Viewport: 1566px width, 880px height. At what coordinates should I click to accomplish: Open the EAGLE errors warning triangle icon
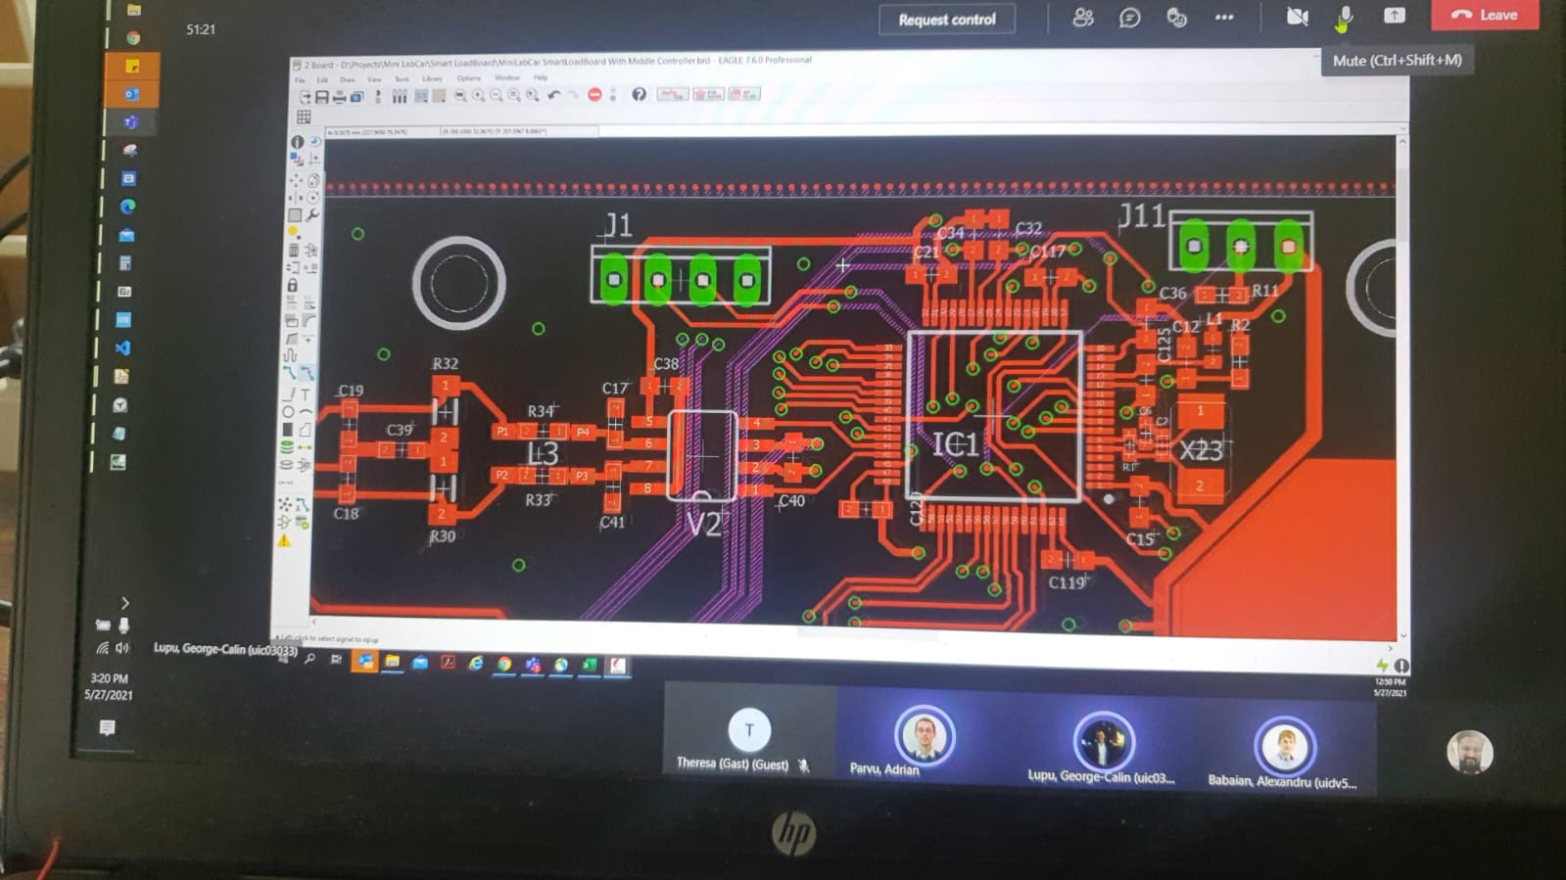click(284, 539)
